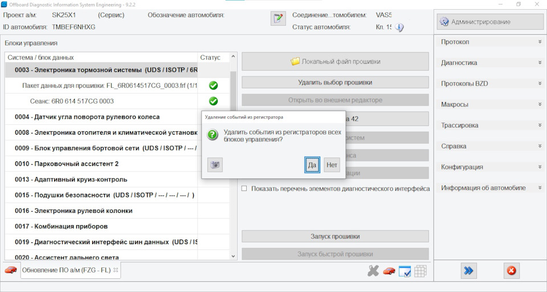The width and height of the screenshot is (547, 292).
Task: Click the Администрирование gear icon
Action: point(444,22)
